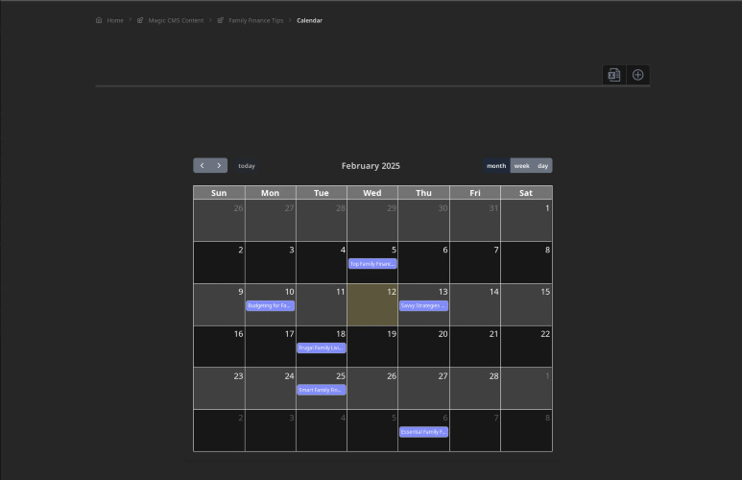Select day number 14
The height and width of the screenshot is (480, 742).
click(493, 292)
